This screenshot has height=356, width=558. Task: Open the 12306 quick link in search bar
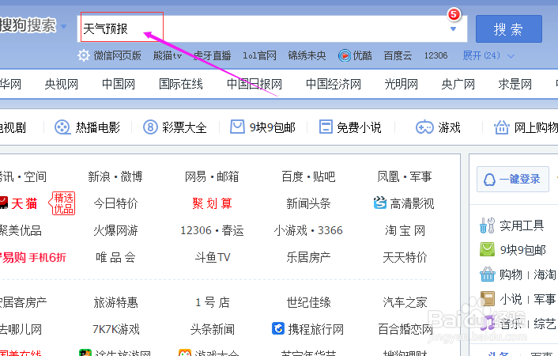[435, 55]
